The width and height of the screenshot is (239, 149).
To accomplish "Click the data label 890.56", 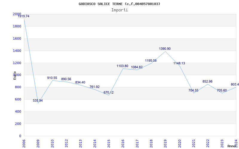I will [66, 79].
